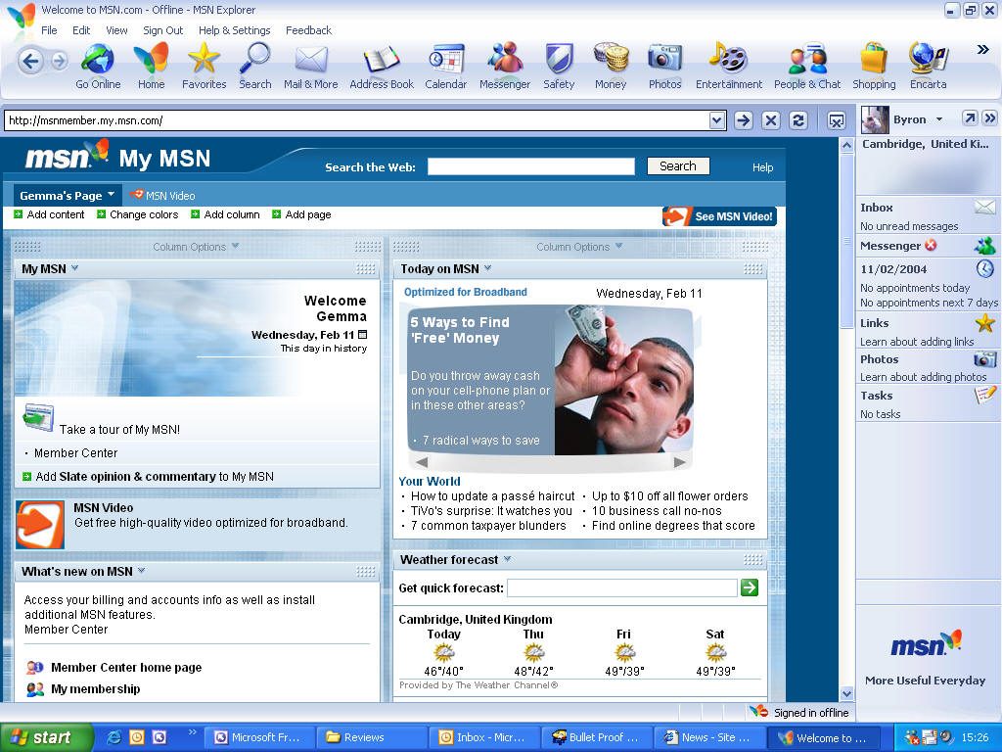Click the Go arrow beside address bar

point(744,120)
